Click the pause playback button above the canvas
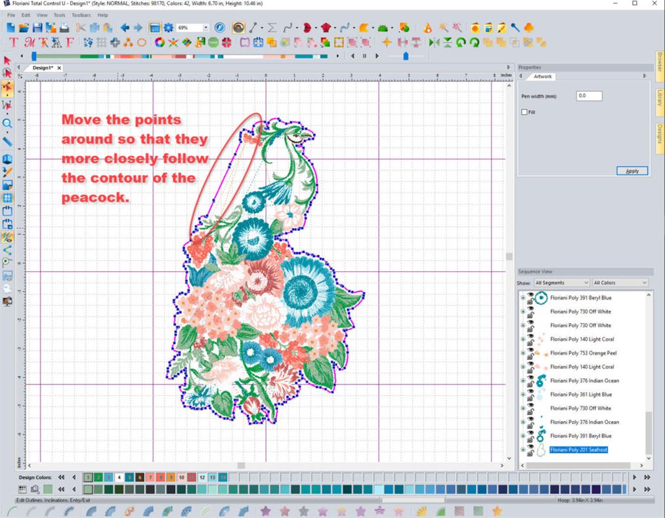 [365, 56]
